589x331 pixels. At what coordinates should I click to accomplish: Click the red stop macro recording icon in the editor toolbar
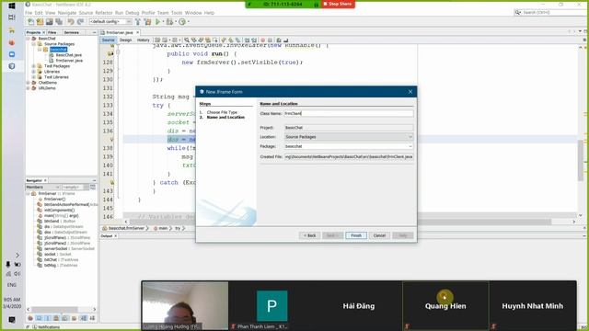(x=262, y=40)
